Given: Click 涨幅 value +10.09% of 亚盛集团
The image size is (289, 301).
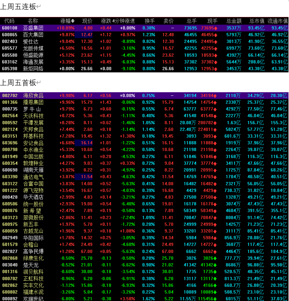Looking at the screenshot, I should click(66, 28).
